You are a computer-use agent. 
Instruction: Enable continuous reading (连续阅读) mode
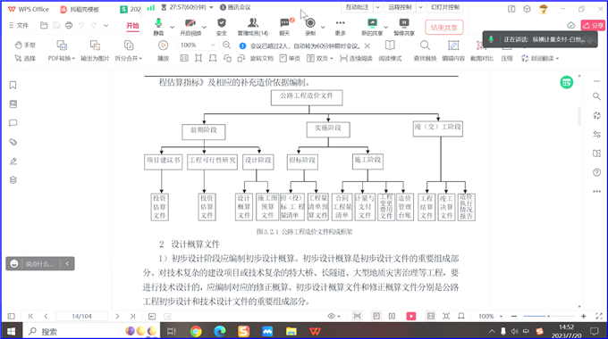point(356,59)
